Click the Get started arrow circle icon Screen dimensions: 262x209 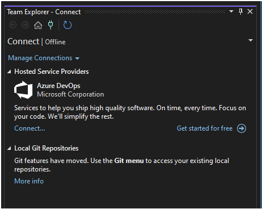click(x=242, y=128)
